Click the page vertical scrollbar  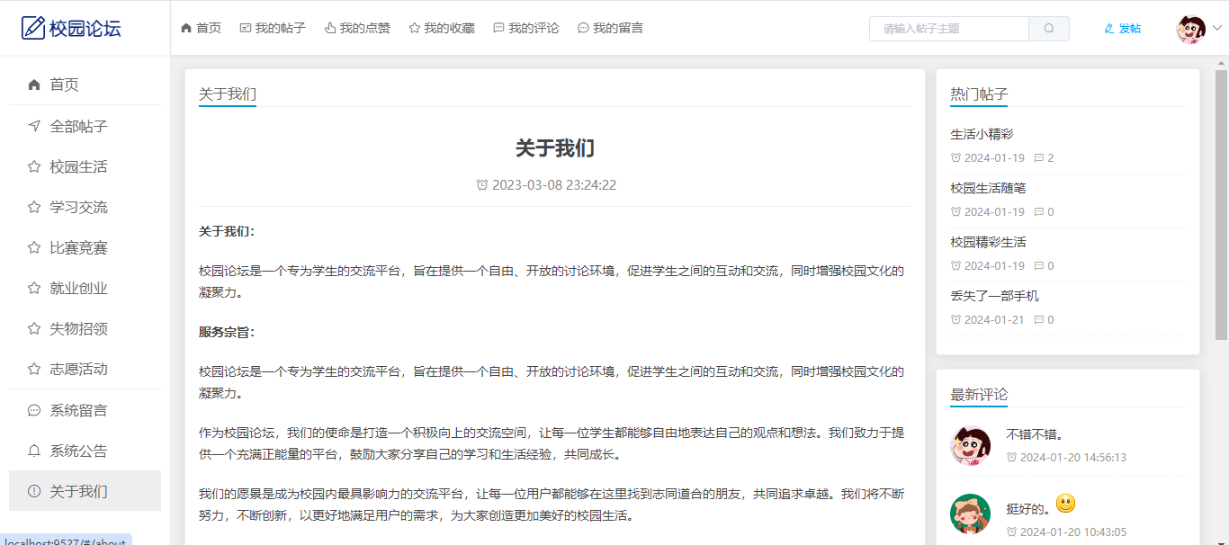[x=1221, y=204]
